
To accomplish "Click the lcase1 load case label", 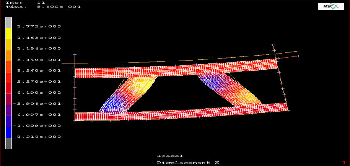I will (170, 156).
